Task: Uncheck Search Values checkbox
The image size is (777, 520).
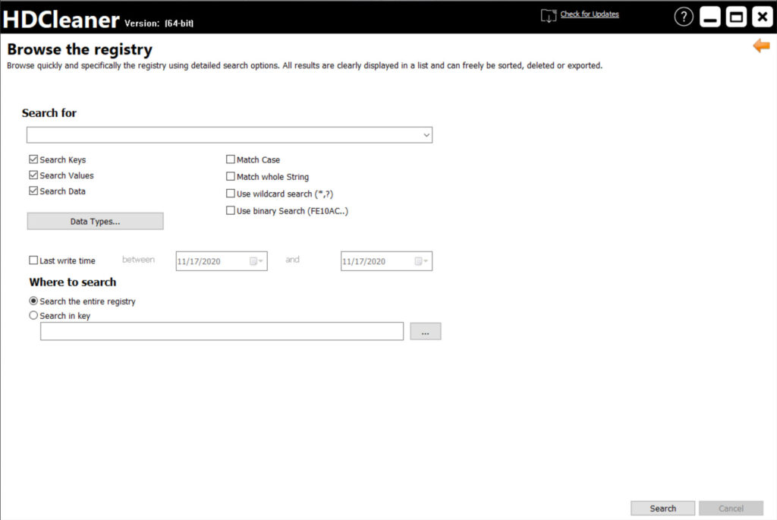Action: coord(33,175)
